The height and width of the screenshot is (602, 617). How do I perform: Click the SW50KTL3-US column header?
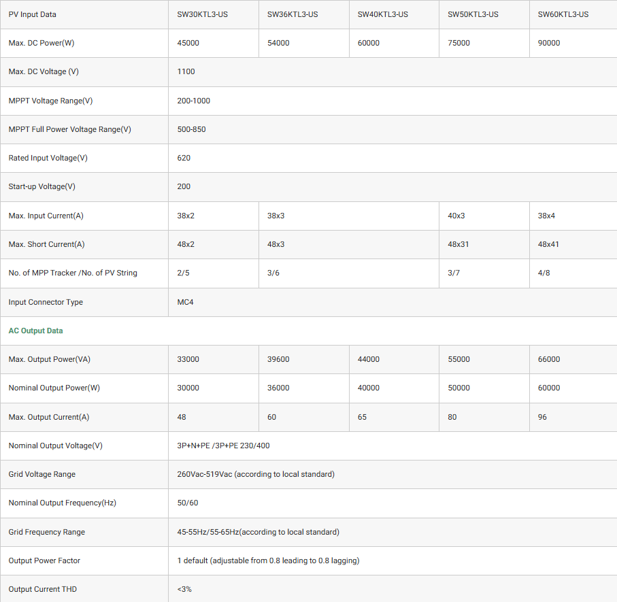pos(473,14)
